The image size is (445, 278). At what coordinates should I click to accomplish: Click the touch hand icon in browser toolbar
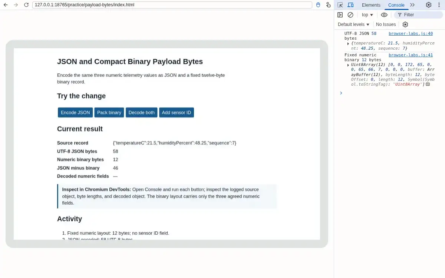click(328, 5)
